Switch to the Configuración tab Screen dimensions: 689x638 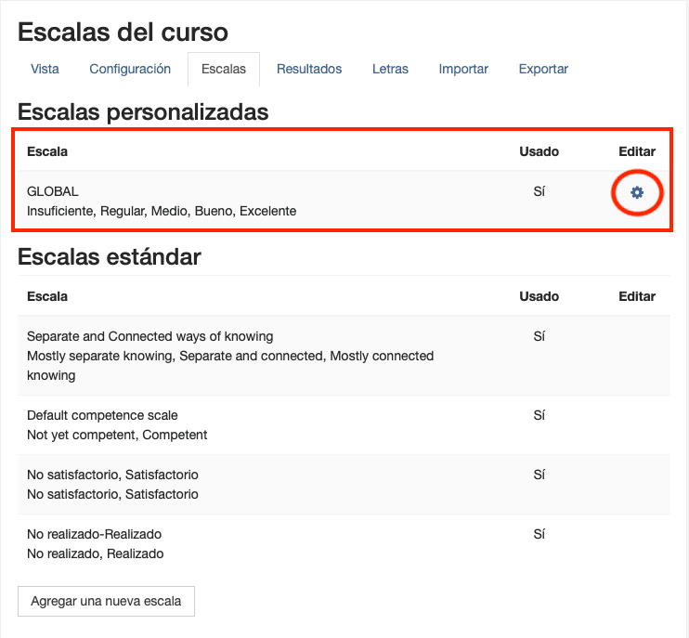click(x=130, y=69)
